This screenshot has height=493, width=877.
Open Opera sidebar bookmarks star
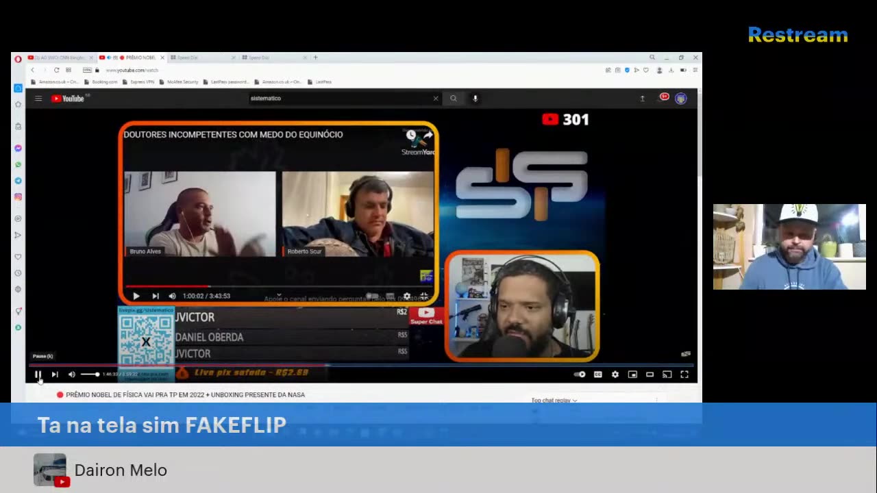tap(18, 105)
